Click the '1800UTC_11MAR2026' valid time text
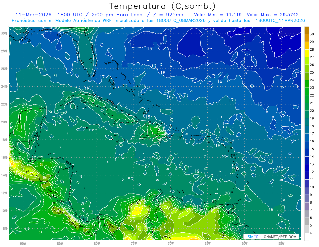 [280, 21]
